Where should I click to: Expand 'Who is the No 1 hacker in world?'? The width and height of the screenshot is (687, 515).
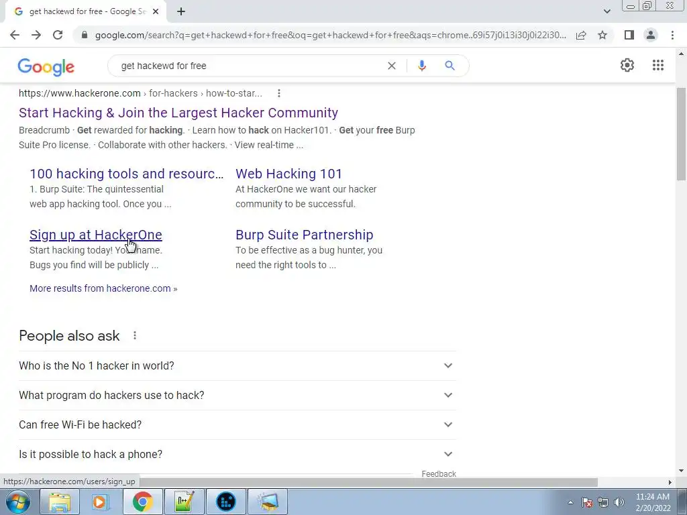pos(237,365)
